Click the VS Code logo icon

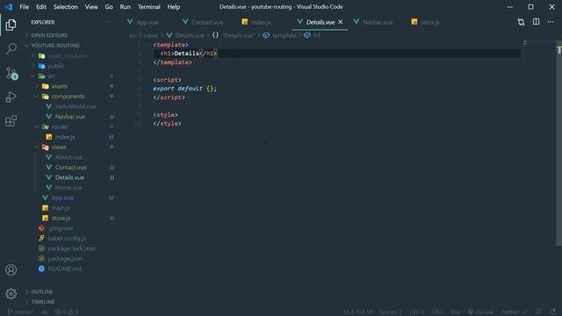pos(9,7)
